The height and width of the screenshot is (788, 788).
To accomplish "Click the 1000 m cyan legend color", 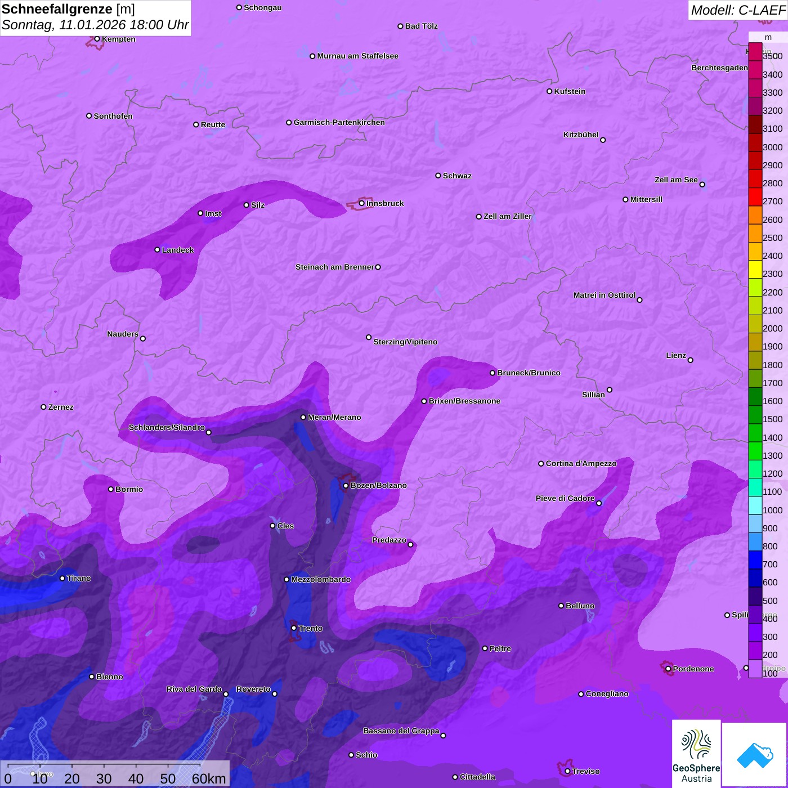I will tap(755, 505).
